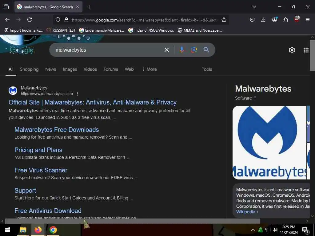Click Malwarebytes site favicon in result
The width and height of the screenshot is (315, 236).
tap(13, 91)
